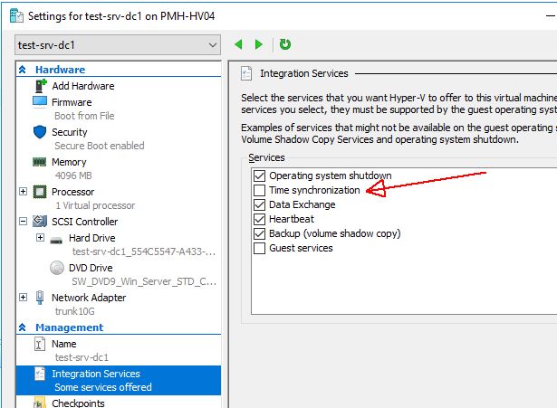Click the green previous VM arrow
Screen dimensions: 557x408
(x=238, y=44)
